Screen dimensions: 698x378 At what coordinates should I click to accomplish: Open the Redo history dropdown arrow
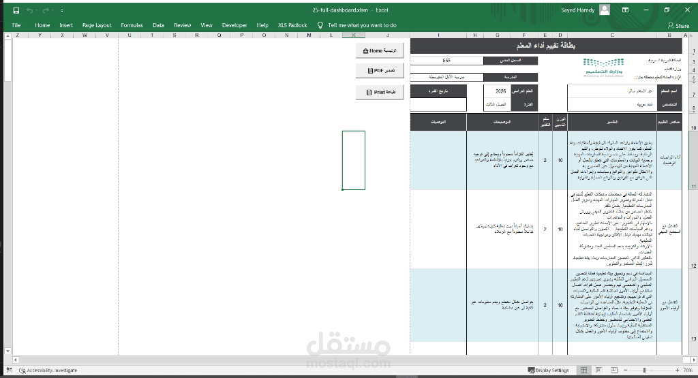coord(52,10)
